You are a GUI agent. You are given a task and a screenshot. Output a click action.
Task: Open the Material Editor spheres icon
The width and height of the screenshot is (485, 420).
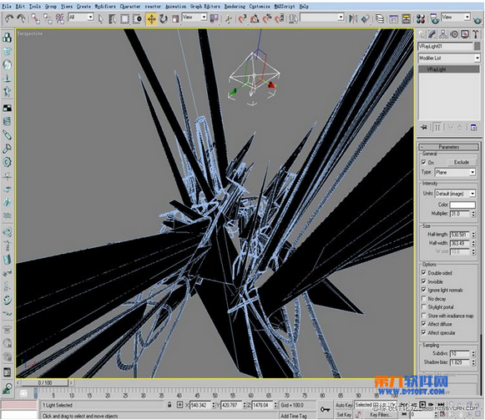[421, 19]
